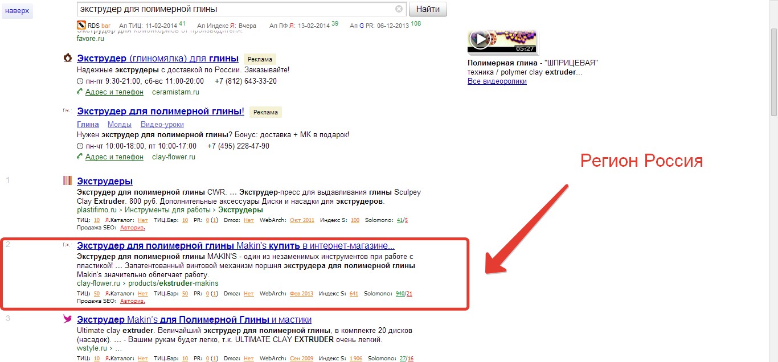Click wstyle.ru domain link
The width and height of the screenshot is (778, 362).
tap(92, 348)
